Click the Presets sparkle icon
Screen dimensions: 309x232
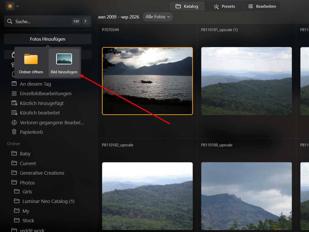216,6
